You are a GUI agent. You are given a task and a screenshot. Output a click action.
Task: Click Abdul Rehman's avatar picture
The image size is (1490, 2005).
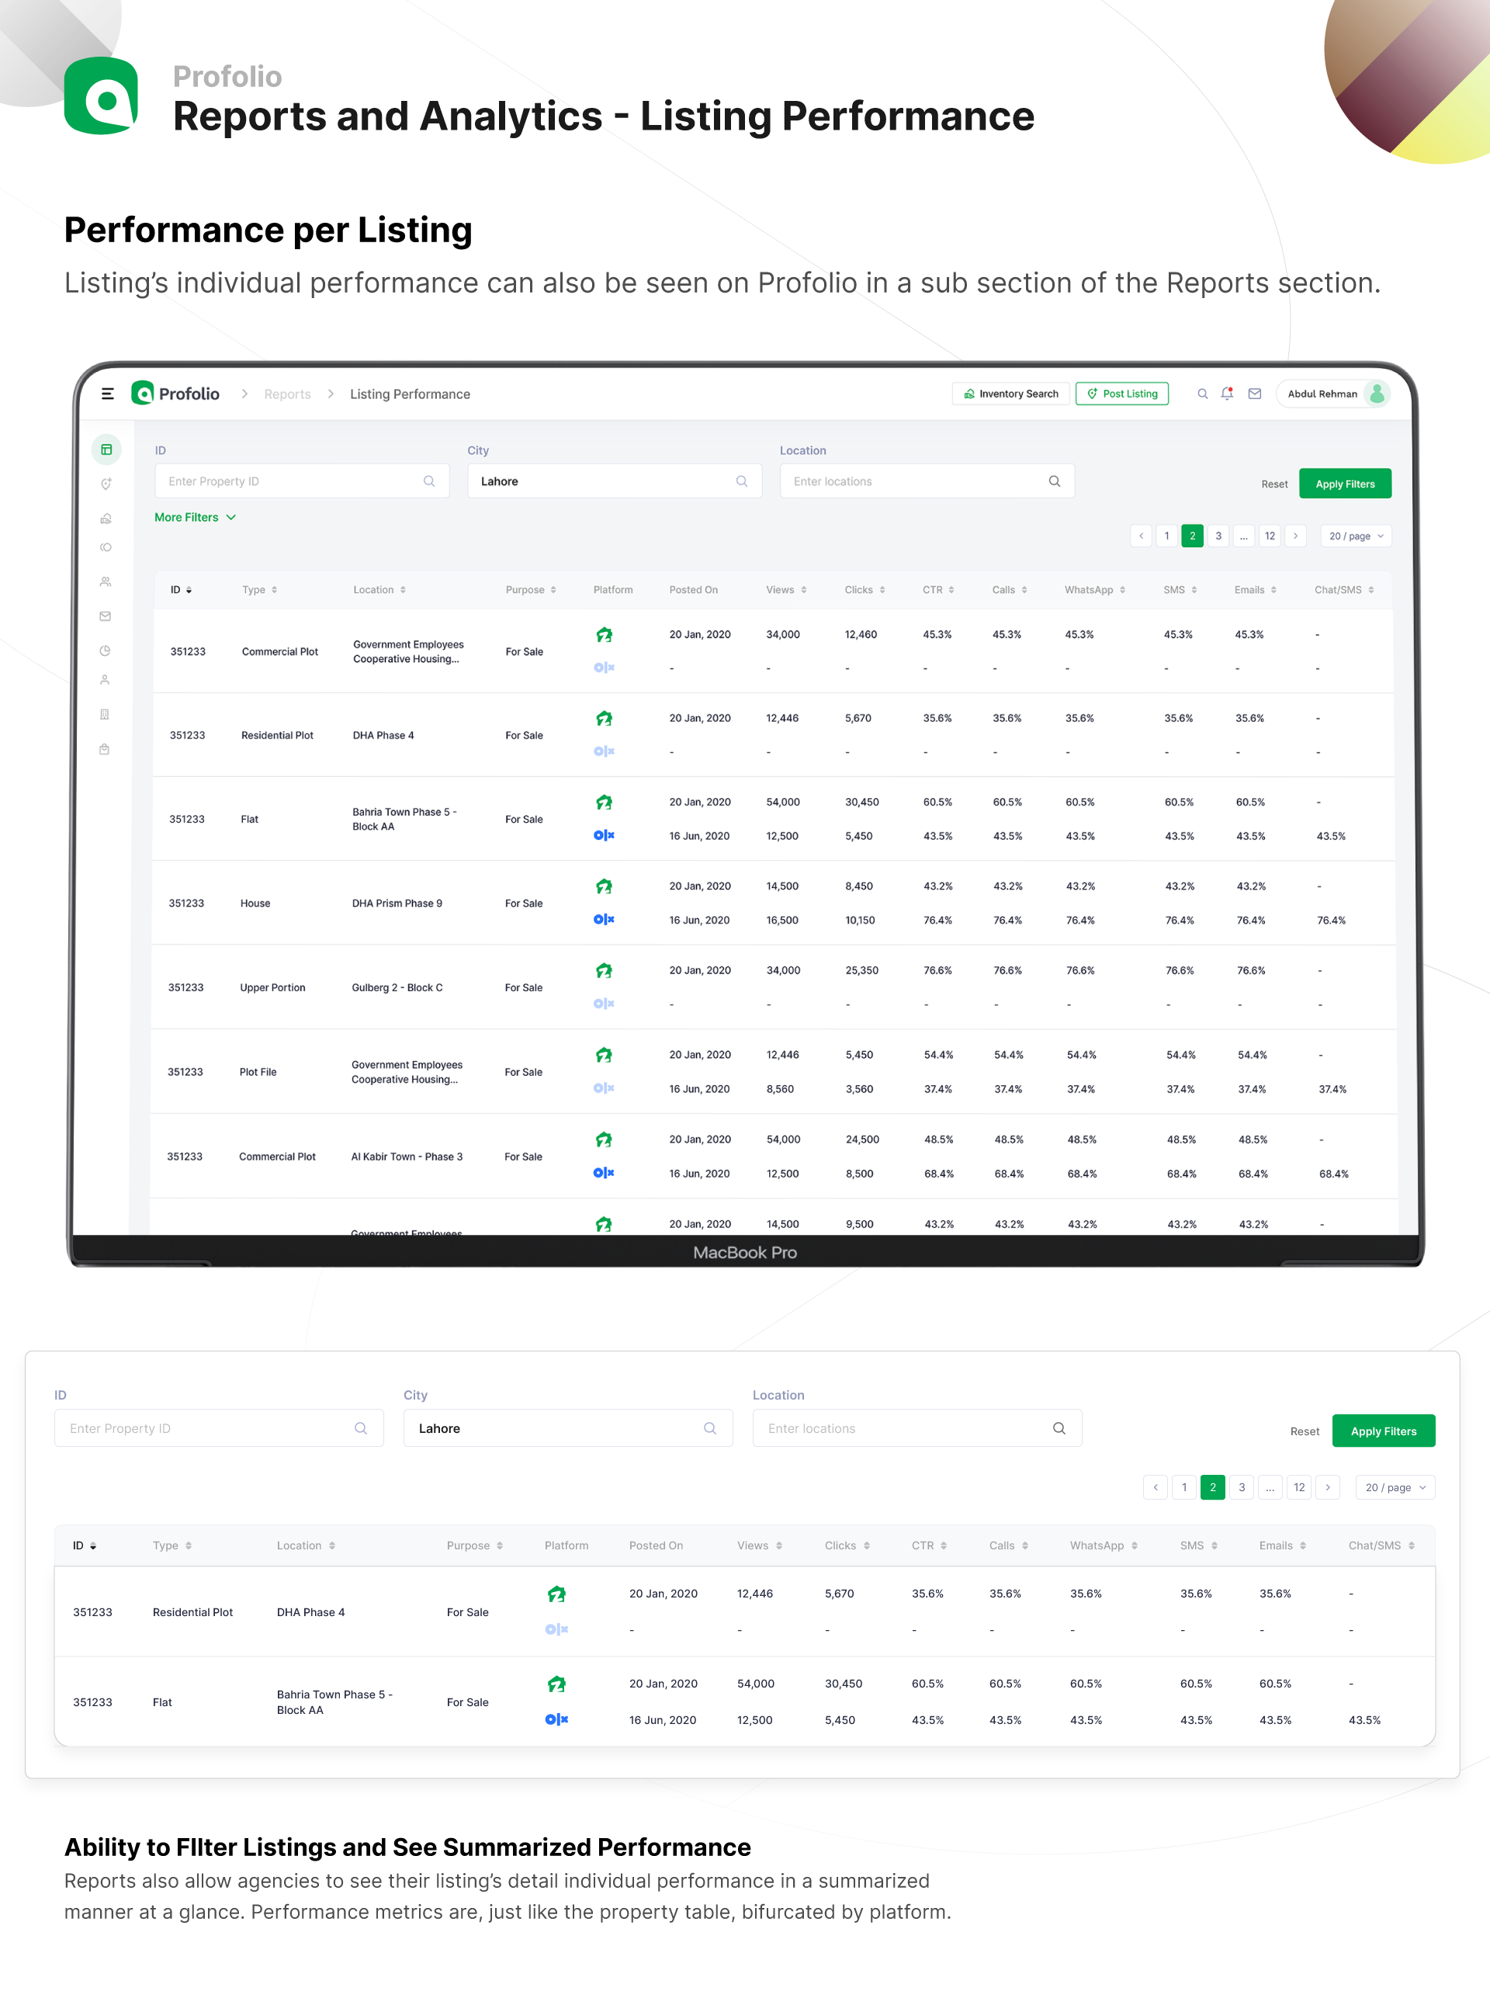[1377, 394]
